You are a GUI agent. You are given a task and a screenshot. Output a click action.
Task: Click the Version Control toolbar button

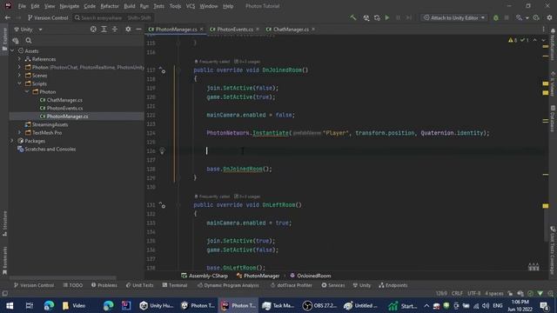coord(48,17)
